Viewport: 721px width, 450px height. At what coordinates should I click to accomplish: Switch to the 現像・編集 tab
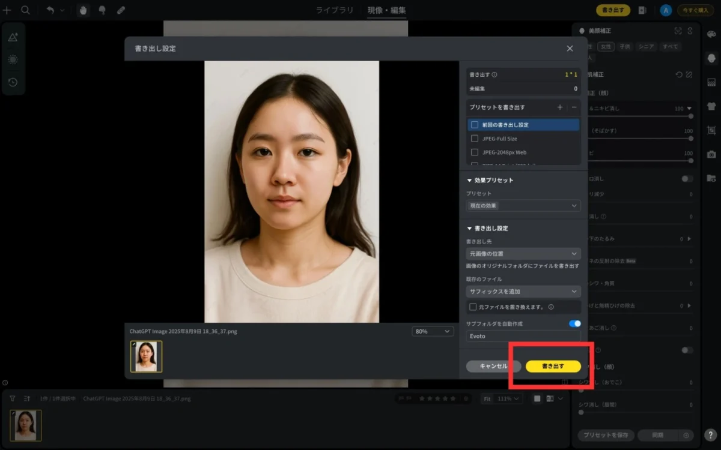pos(386,10)
